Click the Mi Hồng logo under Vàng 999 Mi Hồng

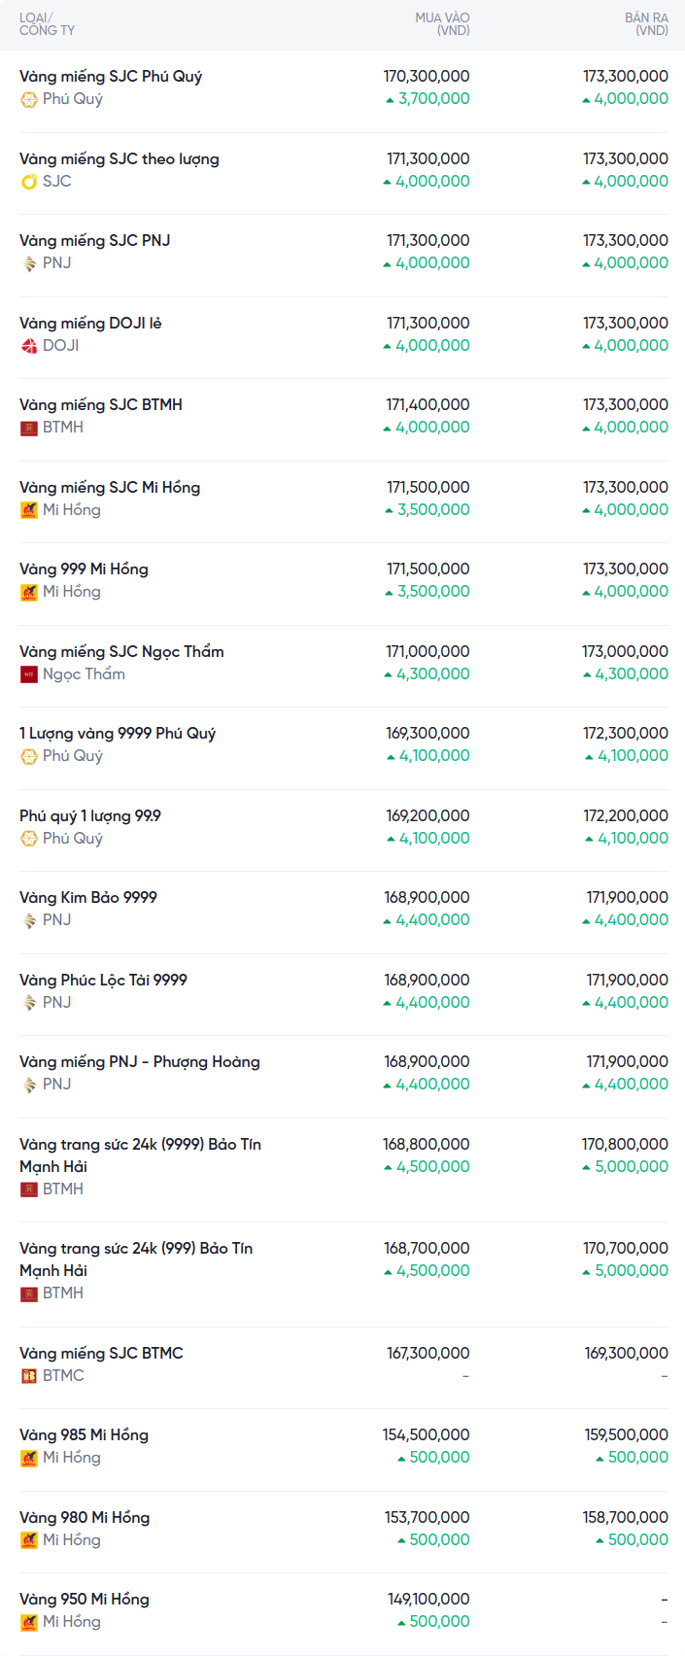29,592
